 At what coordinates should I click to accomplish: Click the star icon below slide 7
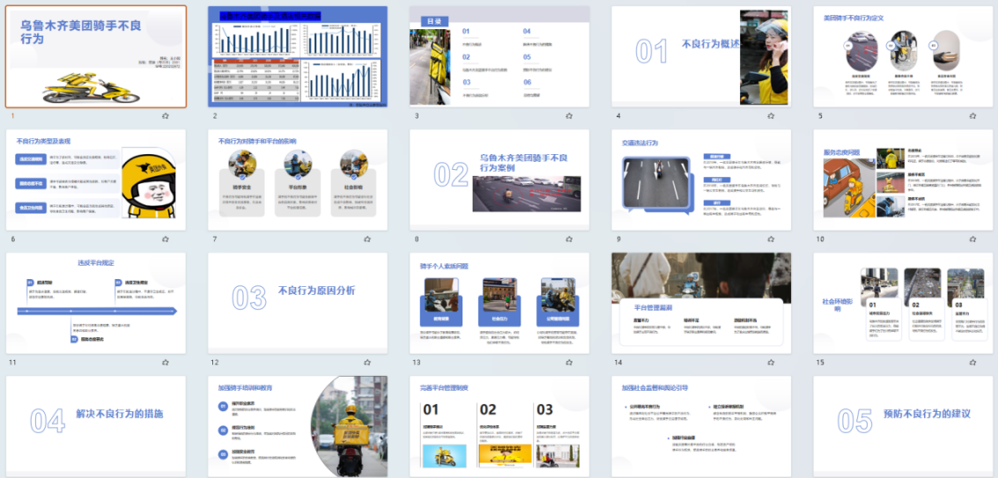(x=367, y=239)
